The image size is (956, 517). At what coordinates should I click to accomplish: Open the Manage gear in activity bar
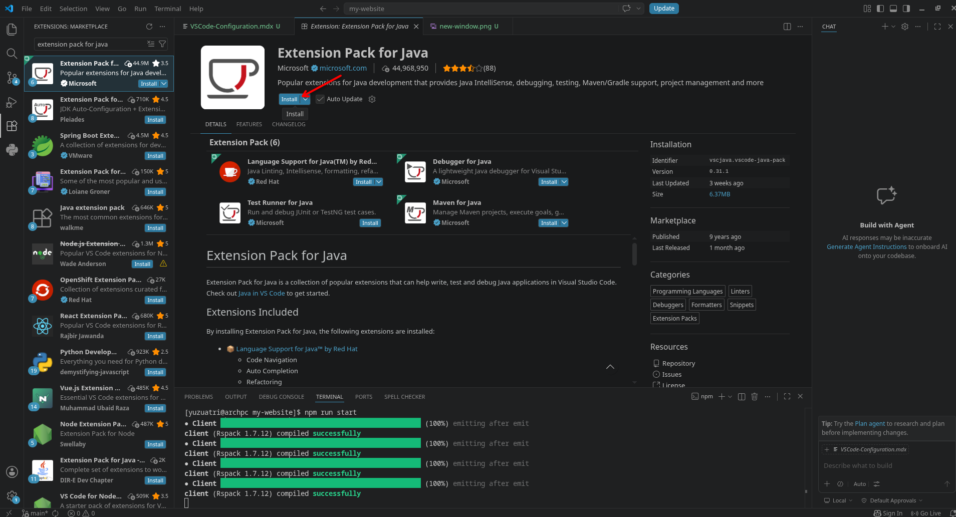[12, 496]
